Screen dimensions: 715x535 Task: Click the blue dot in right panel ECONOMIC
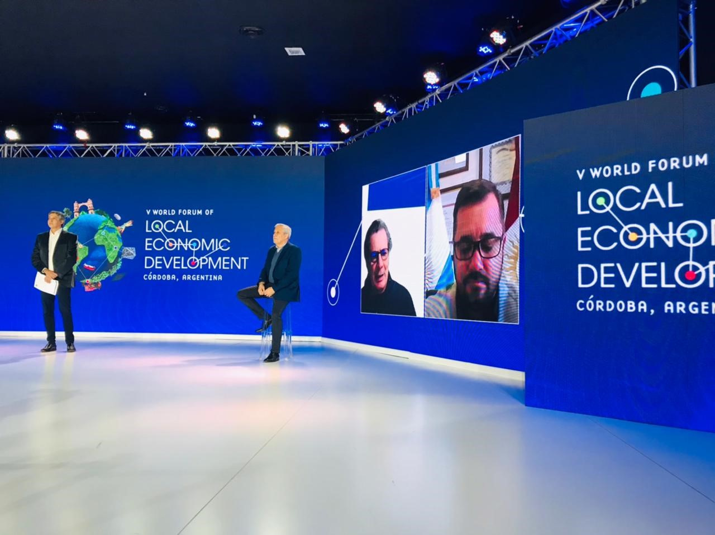(x=692, y=233)
